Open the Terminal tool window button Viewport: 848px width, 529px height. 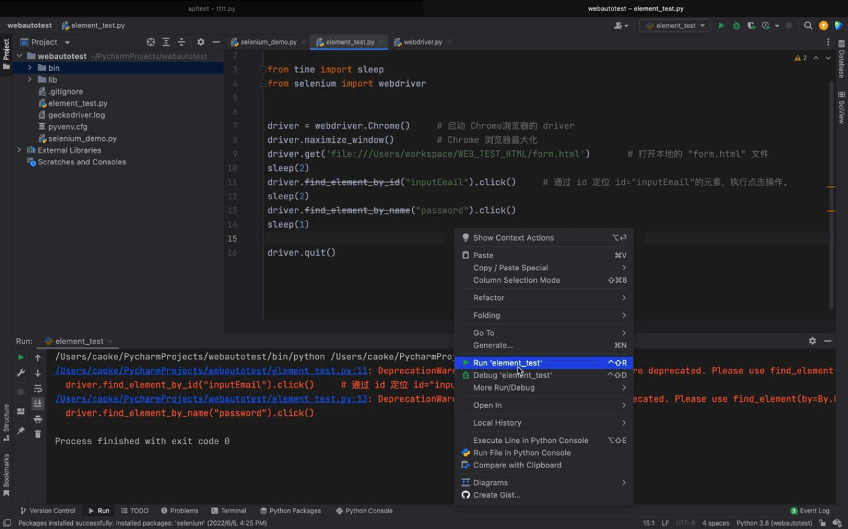coord(229,510)
